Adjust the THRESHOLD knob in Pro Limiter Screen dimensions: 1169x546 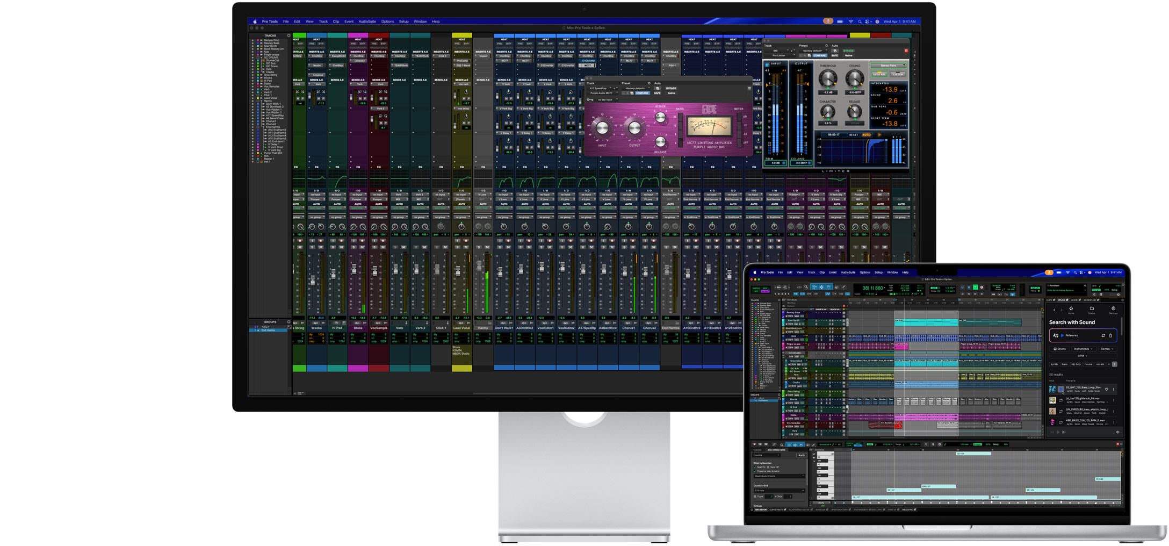coord(827,79)
